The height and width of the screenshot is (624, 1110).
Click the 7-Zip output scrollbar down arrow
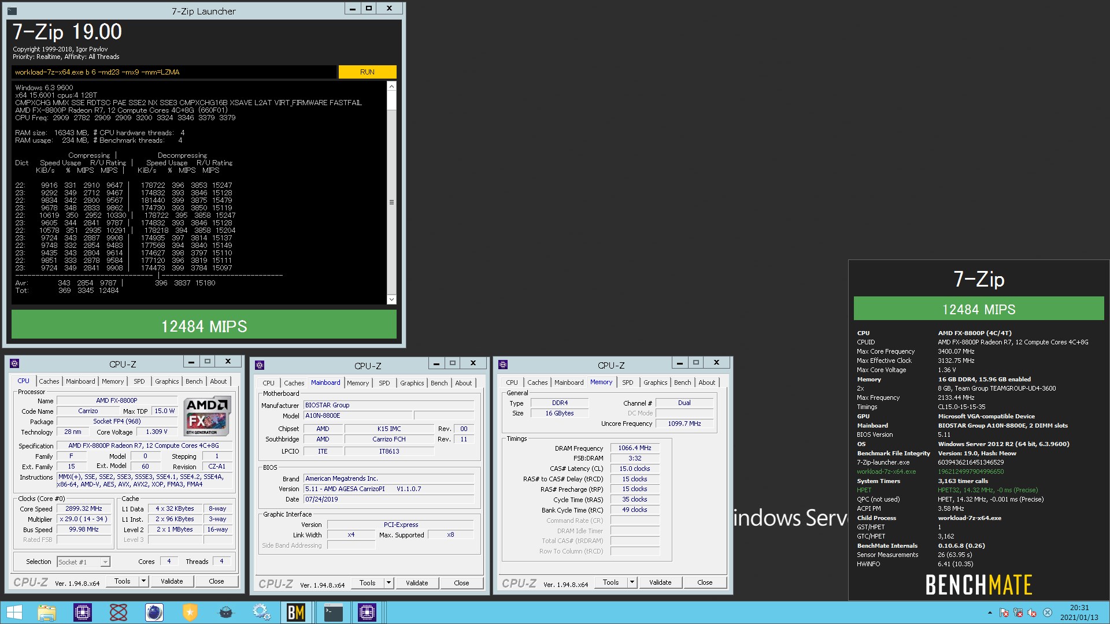391,299
